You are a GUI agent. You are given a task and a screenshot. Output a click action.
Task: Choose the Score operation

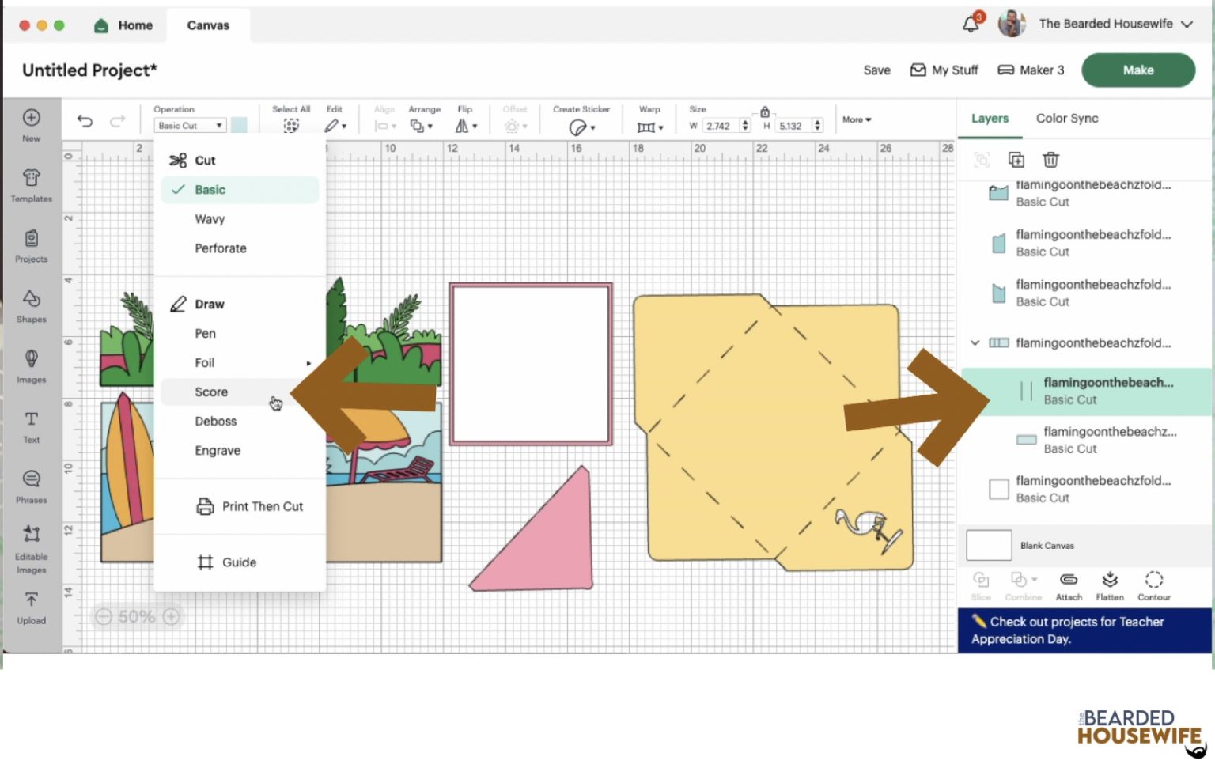click(x=211, y=392)
